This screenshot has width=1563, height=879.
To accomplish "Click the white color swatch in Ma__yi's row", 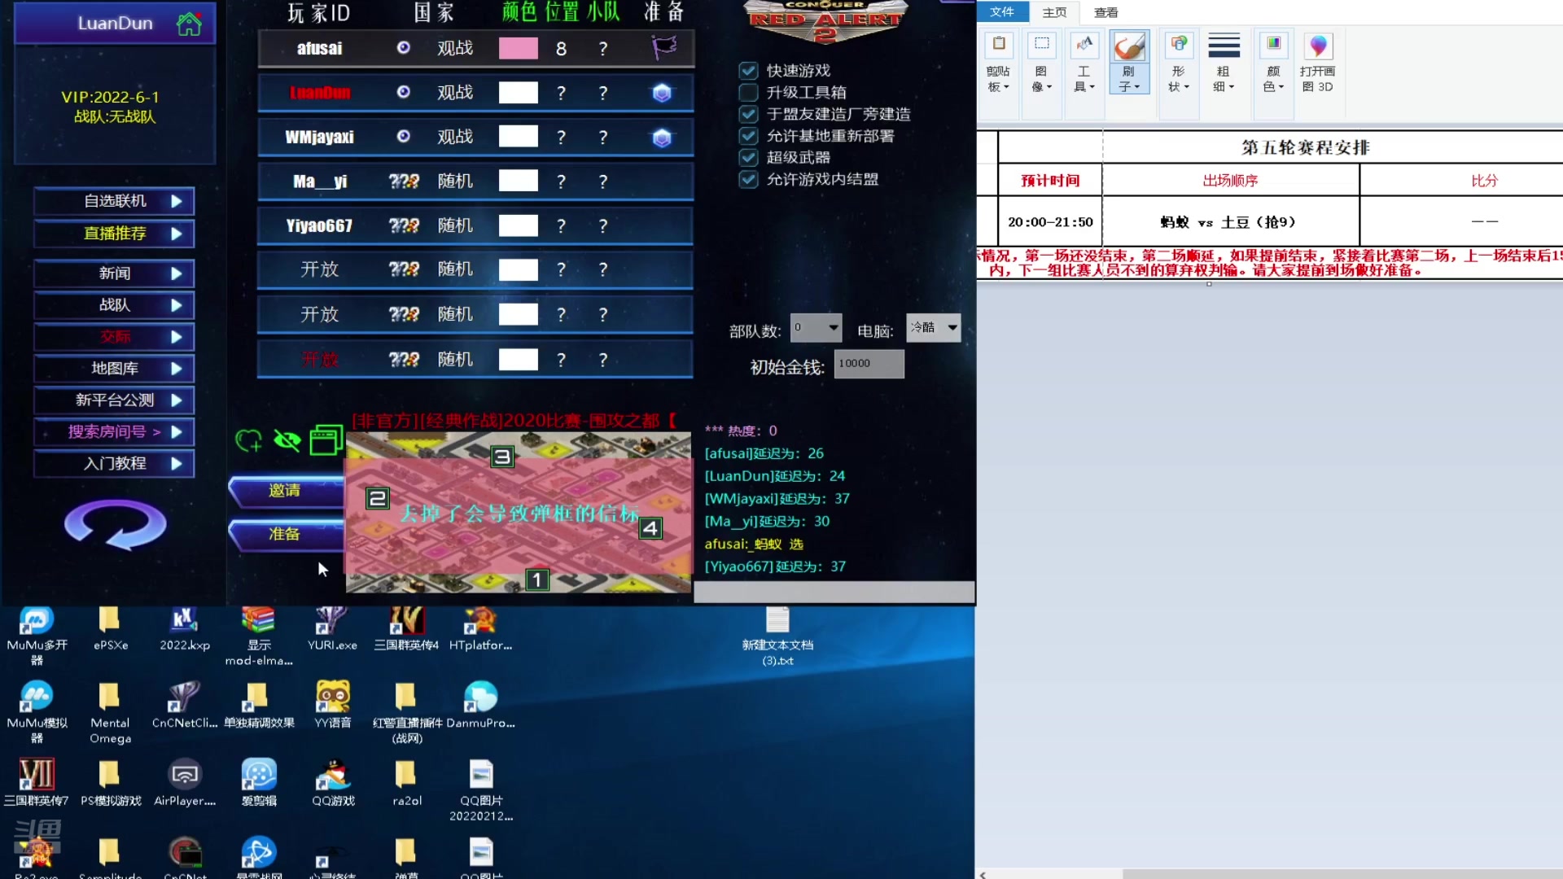I will 519,181.
